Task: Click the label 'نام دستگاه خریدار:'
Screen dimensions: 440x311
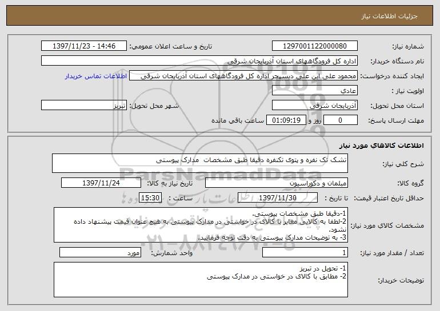Action: [397, 61]
